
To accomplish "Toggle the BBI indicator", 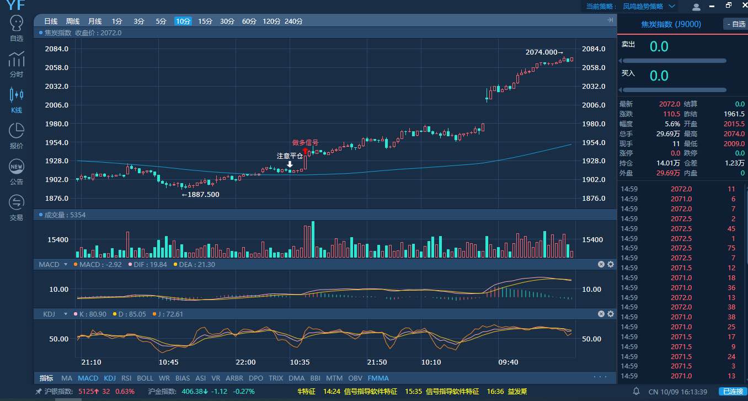I will tap(316, 378).
